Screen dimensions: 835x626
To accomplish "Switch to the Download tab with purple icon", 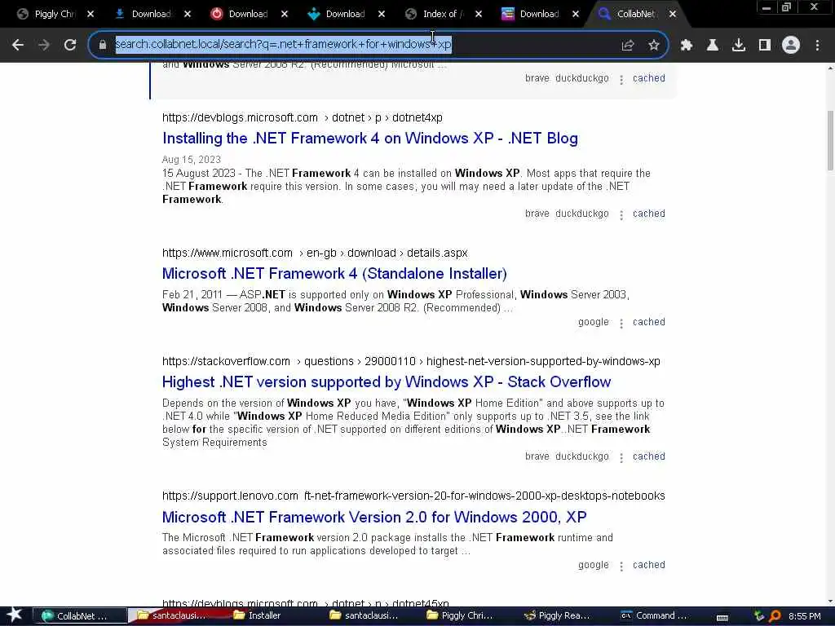I will (x=531, y=14).
